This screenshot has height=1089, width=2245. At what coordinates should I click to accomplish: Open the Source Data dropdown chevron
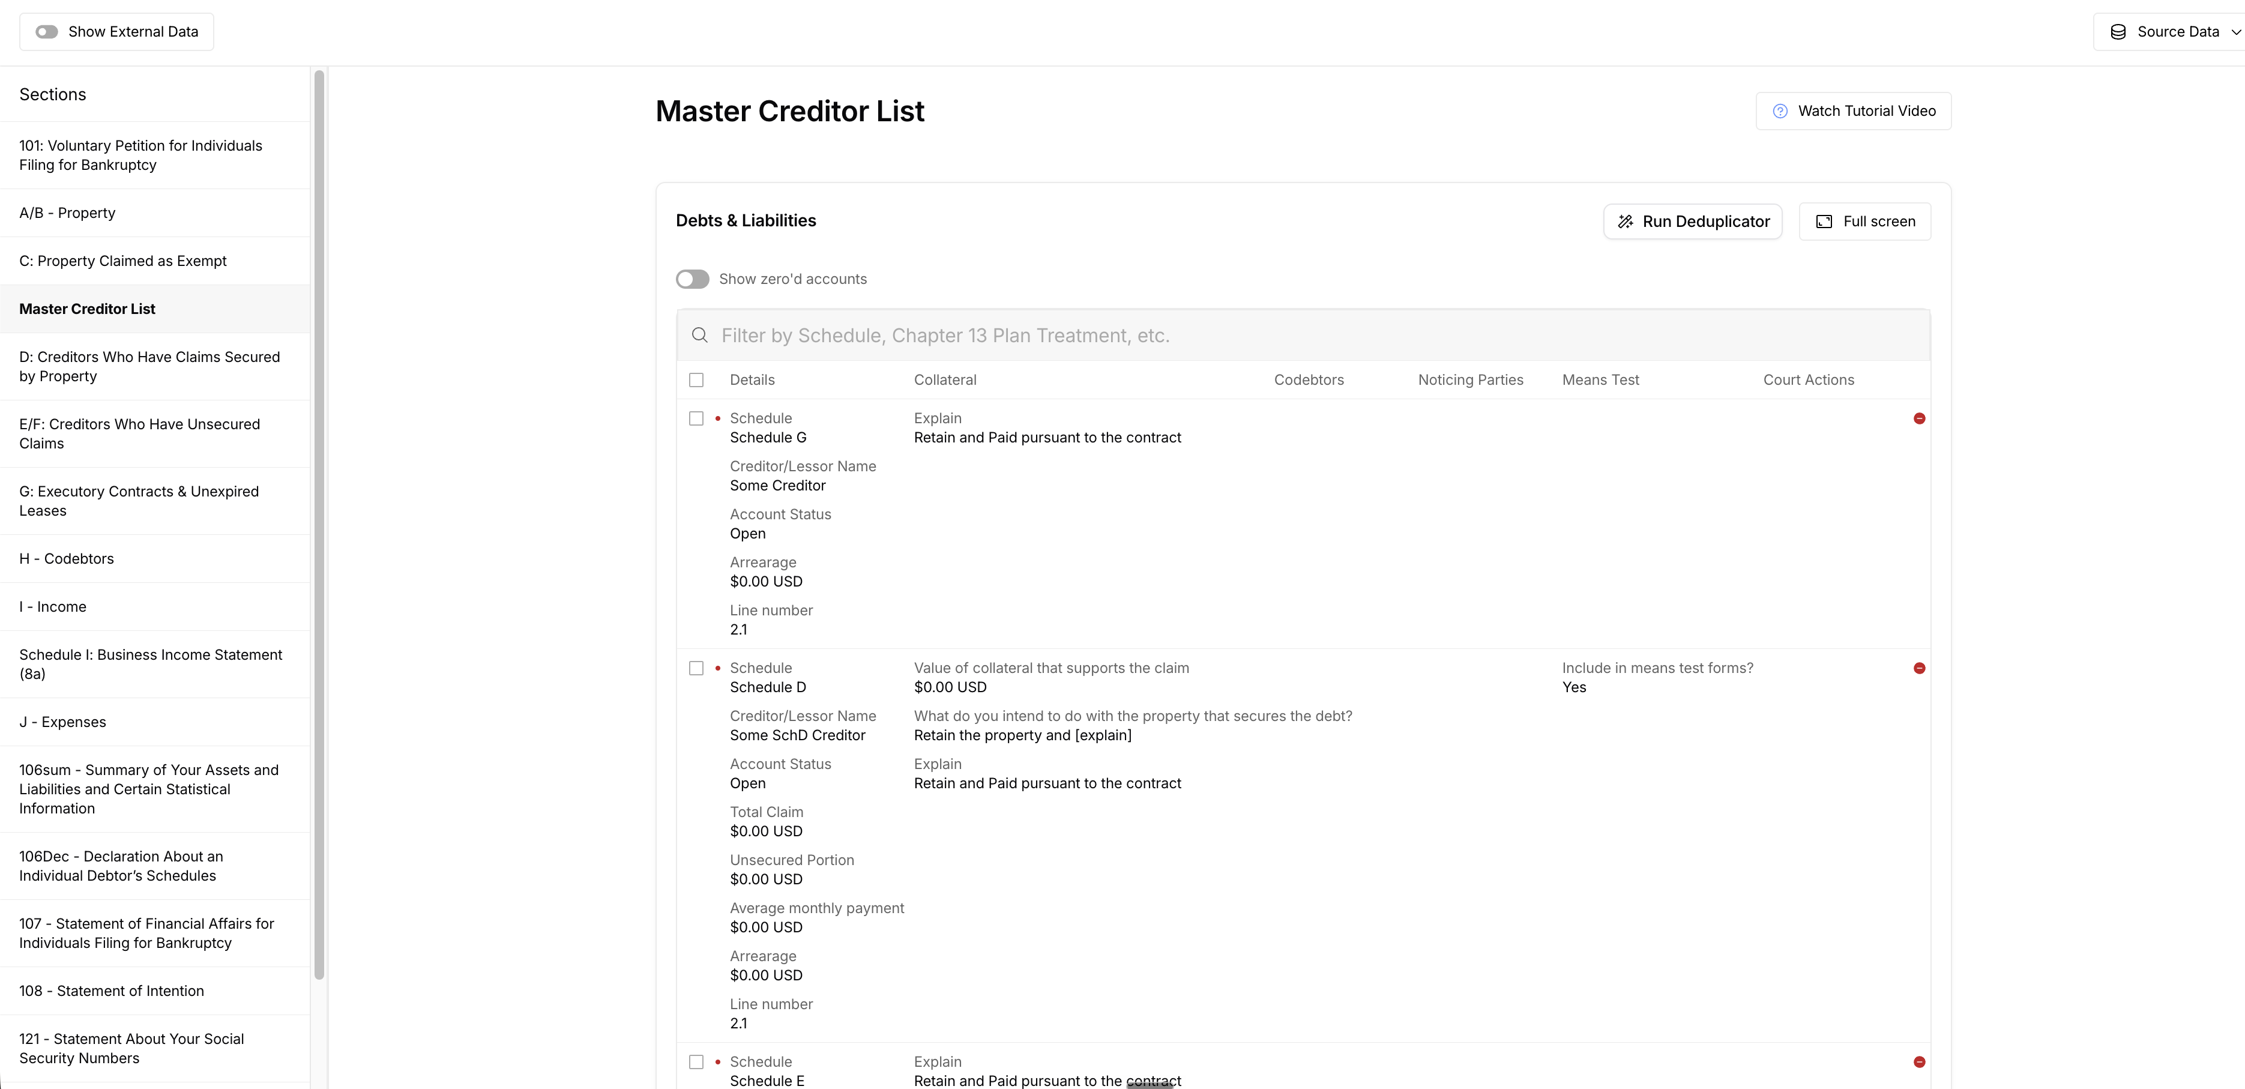coord(2235,32)
